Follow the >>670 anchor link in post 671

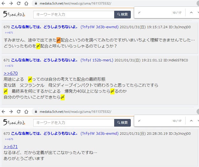(x=11, y=73)
